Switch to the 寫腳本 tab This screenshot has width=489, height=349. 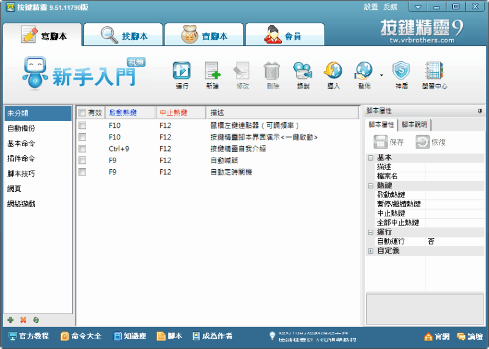point(43,35)
